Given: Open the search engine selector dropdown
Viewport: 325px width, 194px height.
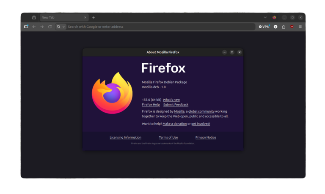Looking at the screenshot, I should point(61,27).
